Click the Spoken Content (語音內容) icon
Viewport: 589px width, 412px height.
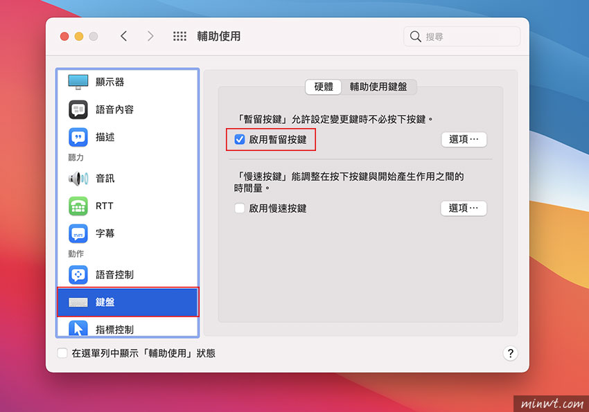pos(78,109)
